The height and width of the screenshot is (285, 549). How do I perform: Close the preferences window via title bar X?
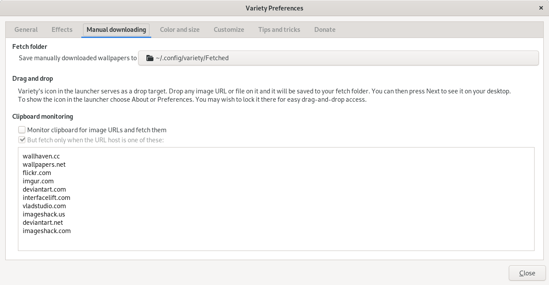point(541,8)
